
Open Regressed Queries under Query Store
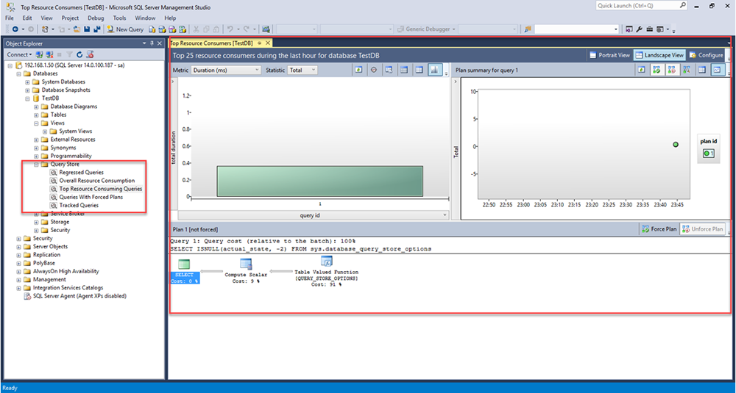tap(81, 173)
